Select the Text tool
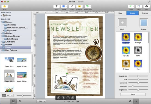The image size is (151, 104). 57,6
